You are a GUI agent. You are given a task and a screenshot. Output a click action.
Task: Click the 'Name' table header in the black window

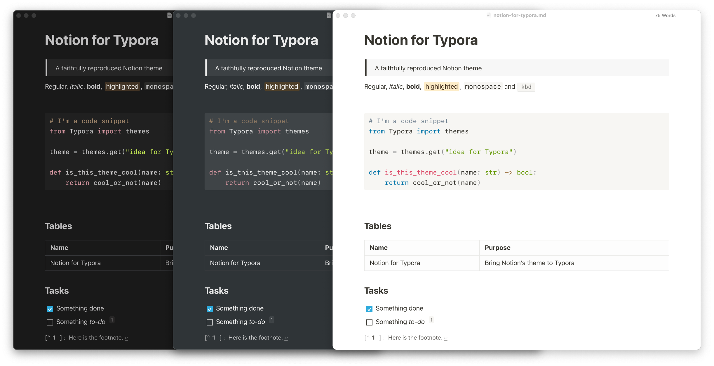click(59, 248)
